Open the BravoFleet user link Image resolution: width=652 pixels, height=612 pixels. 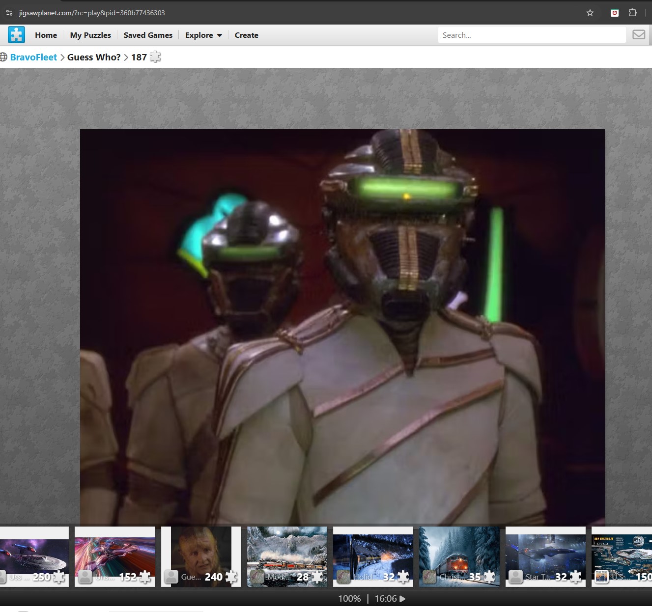point(33,57)
